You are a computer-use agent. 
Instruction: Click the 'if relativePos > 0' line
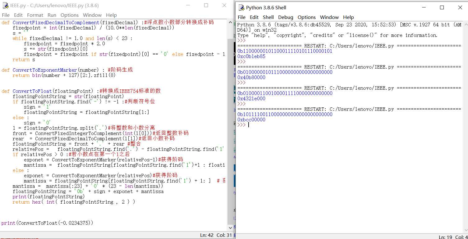pyautogui.click(x=71, y=155)
